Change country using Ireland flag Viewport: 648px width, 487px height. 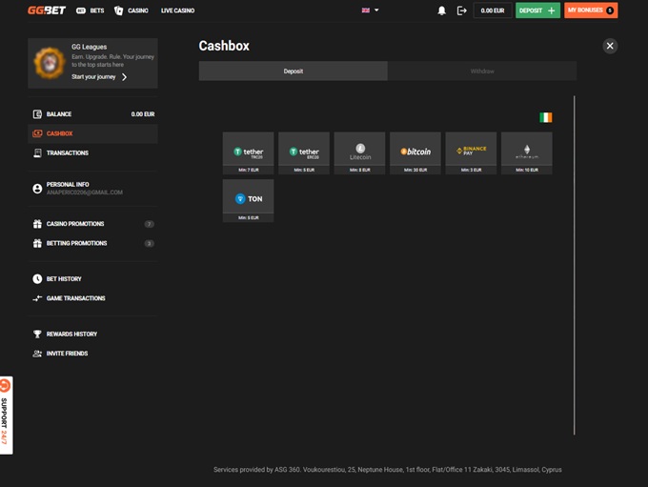click(x=545, y=117)
